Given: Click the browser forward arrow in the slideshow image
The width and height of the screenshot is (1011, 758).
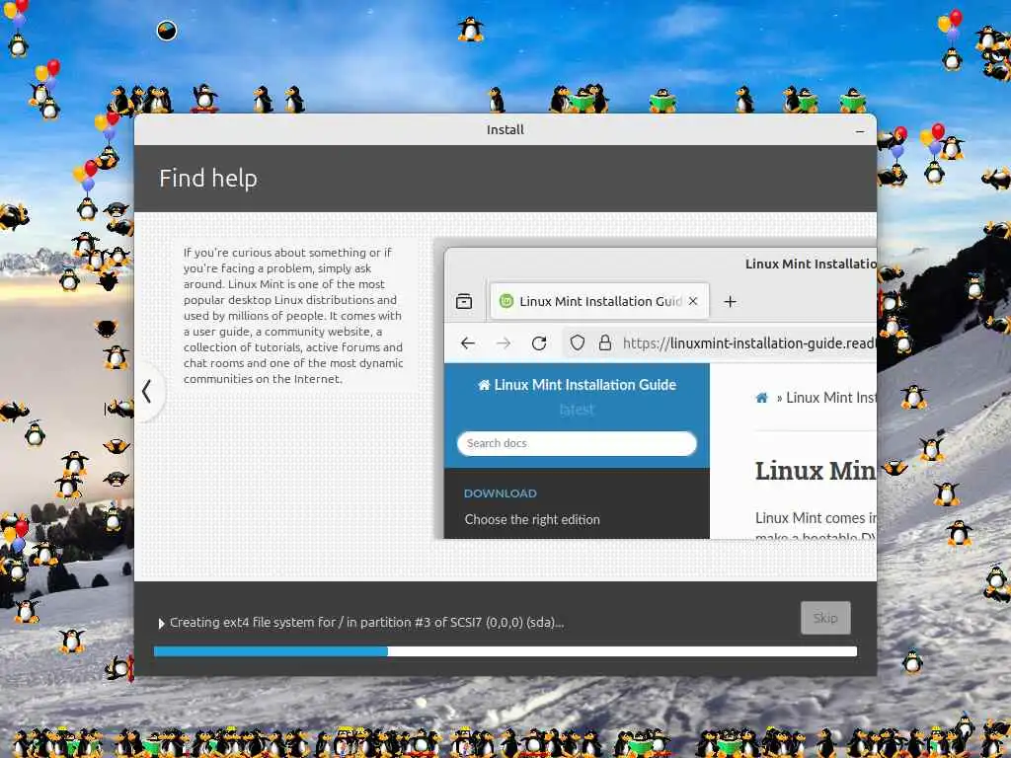Looking at the screenshot, I should (x=504, y=342).
